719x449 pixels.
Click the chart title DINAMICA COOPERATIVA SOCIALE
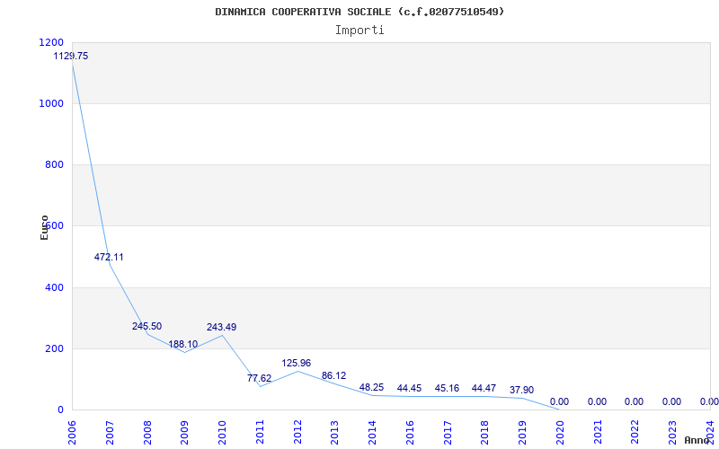tap(359, 12)
